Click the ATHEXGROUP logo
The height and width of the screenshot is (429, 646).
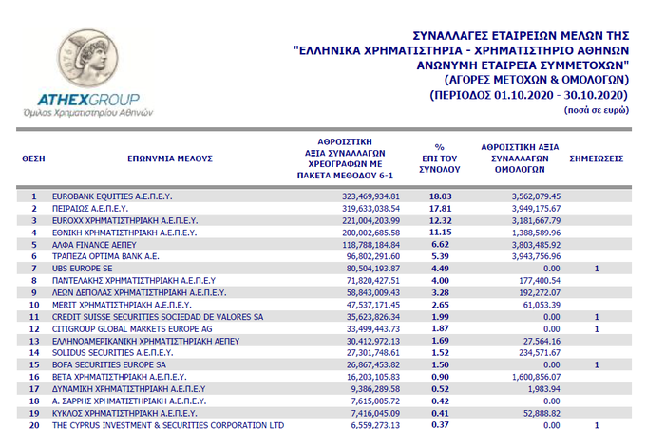coord(88,74)
